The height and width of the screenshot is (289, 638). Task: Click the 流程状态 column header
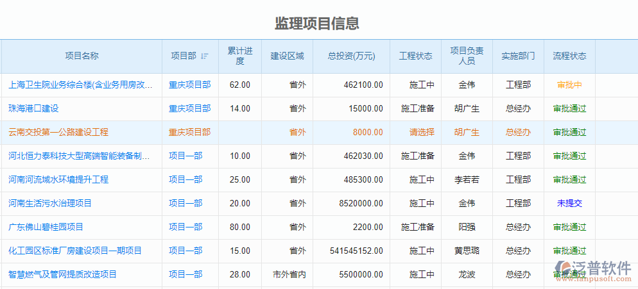click(569, 56)
